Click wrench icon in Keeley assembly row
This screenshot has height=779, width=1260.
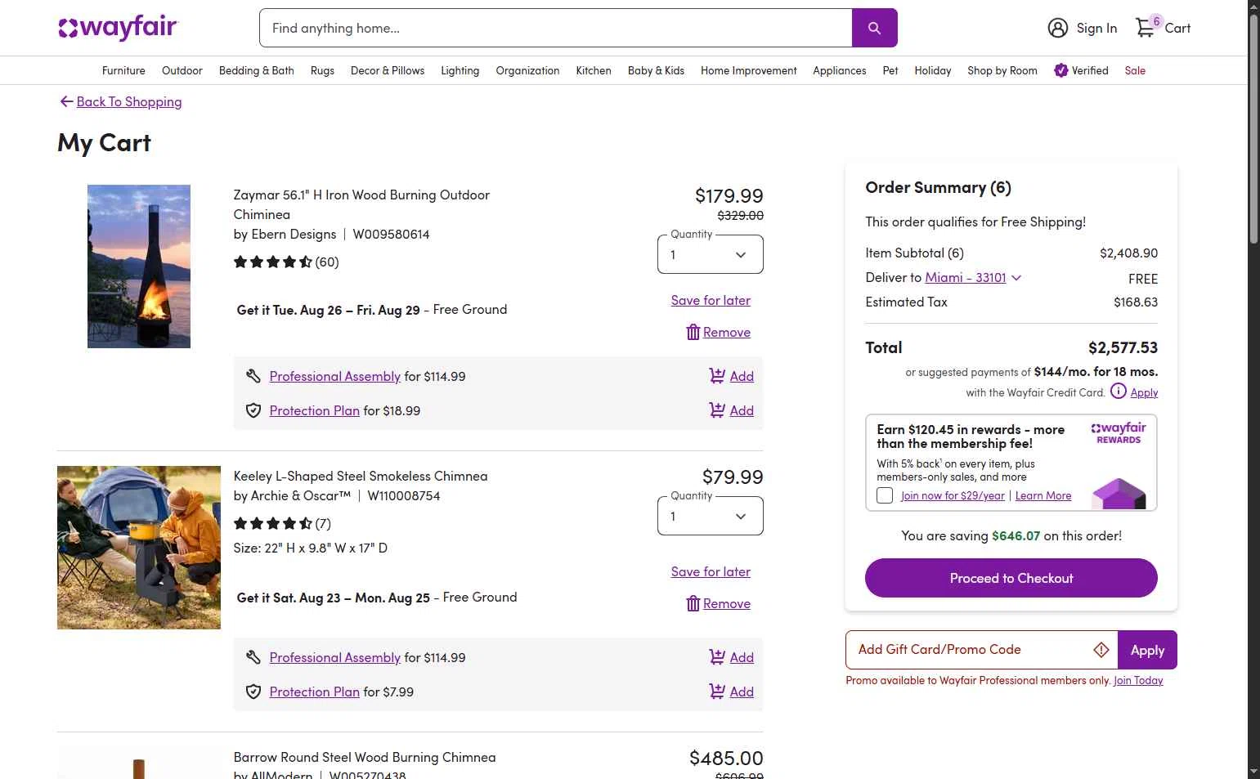pos(253,657)
